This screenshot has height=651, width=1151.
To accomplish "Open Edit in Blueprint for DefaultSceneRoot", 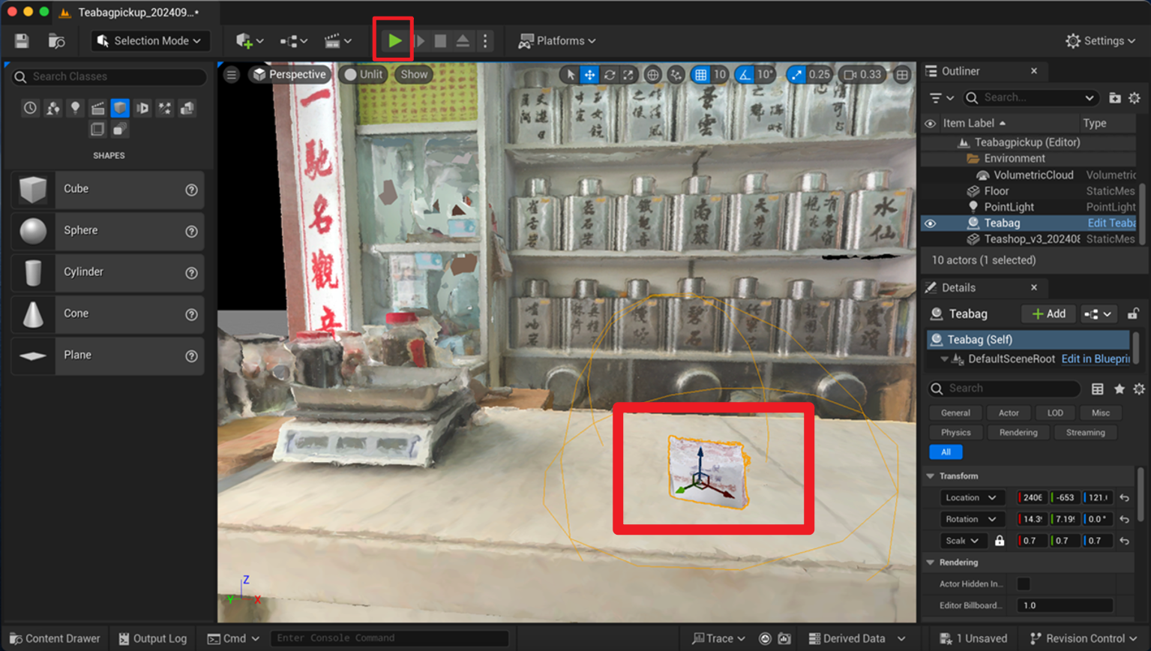I will click(1095, 358).
